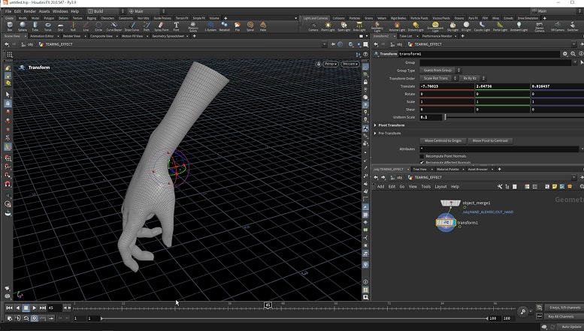Image resolution: width=584 pixels, height=331 pixels.
Task: Click the Curve Bezier shelf tool
Action: coord(113,26)
